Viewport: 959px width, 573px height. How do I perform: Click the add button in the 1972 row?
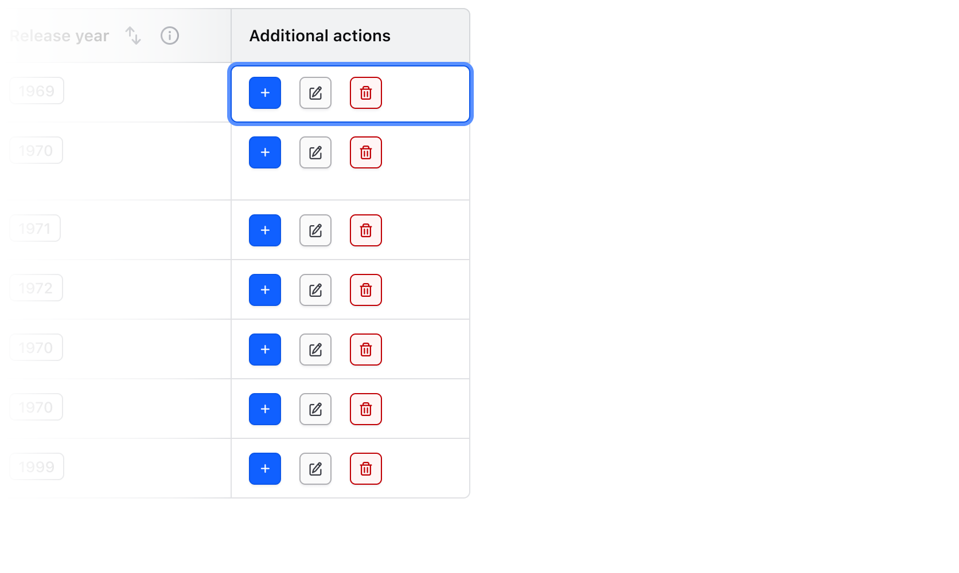[265, 290]
